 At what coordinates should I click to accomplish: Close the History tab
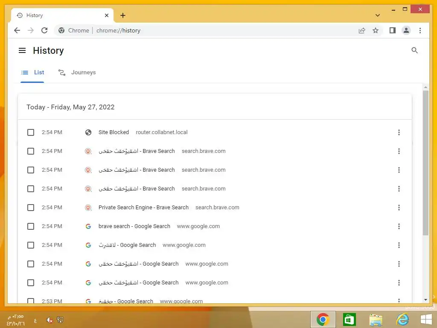106,15
